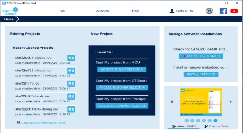The height and width of the screenshot is (133, 243).
Task: Click MX icon for stm32g0b1k8t6-debug.ioc
Action: pyautogui.click(x=71, y=109)
